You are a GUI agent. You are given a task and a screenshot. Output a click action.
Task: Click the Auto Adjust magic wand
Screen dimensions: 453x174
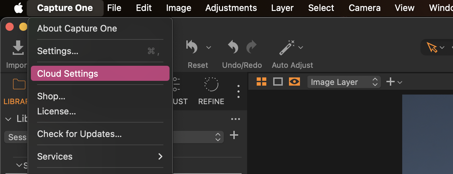point(287,48)
